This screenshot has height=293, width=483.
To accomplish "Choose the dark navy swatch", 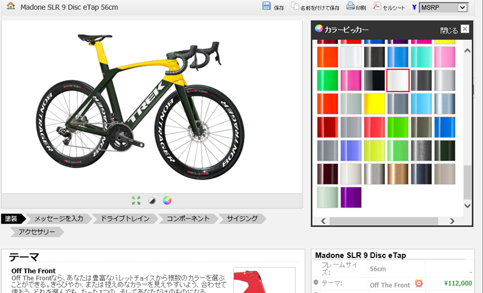I will pyautogui.click(x=421, y=174).
